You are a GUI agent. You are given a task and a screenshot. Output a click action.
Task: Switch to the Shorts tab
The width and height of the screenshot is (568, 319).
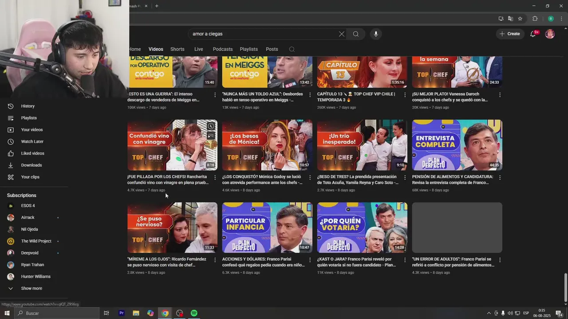point(177,49)
